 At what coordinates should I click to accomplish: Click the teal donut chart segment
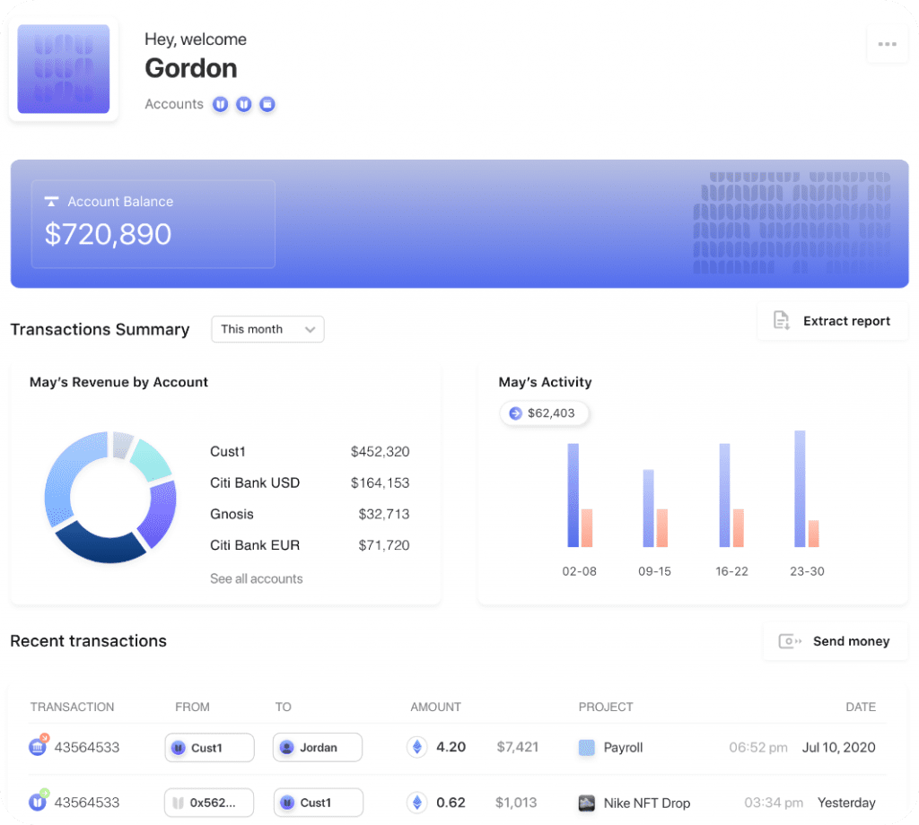152,460
